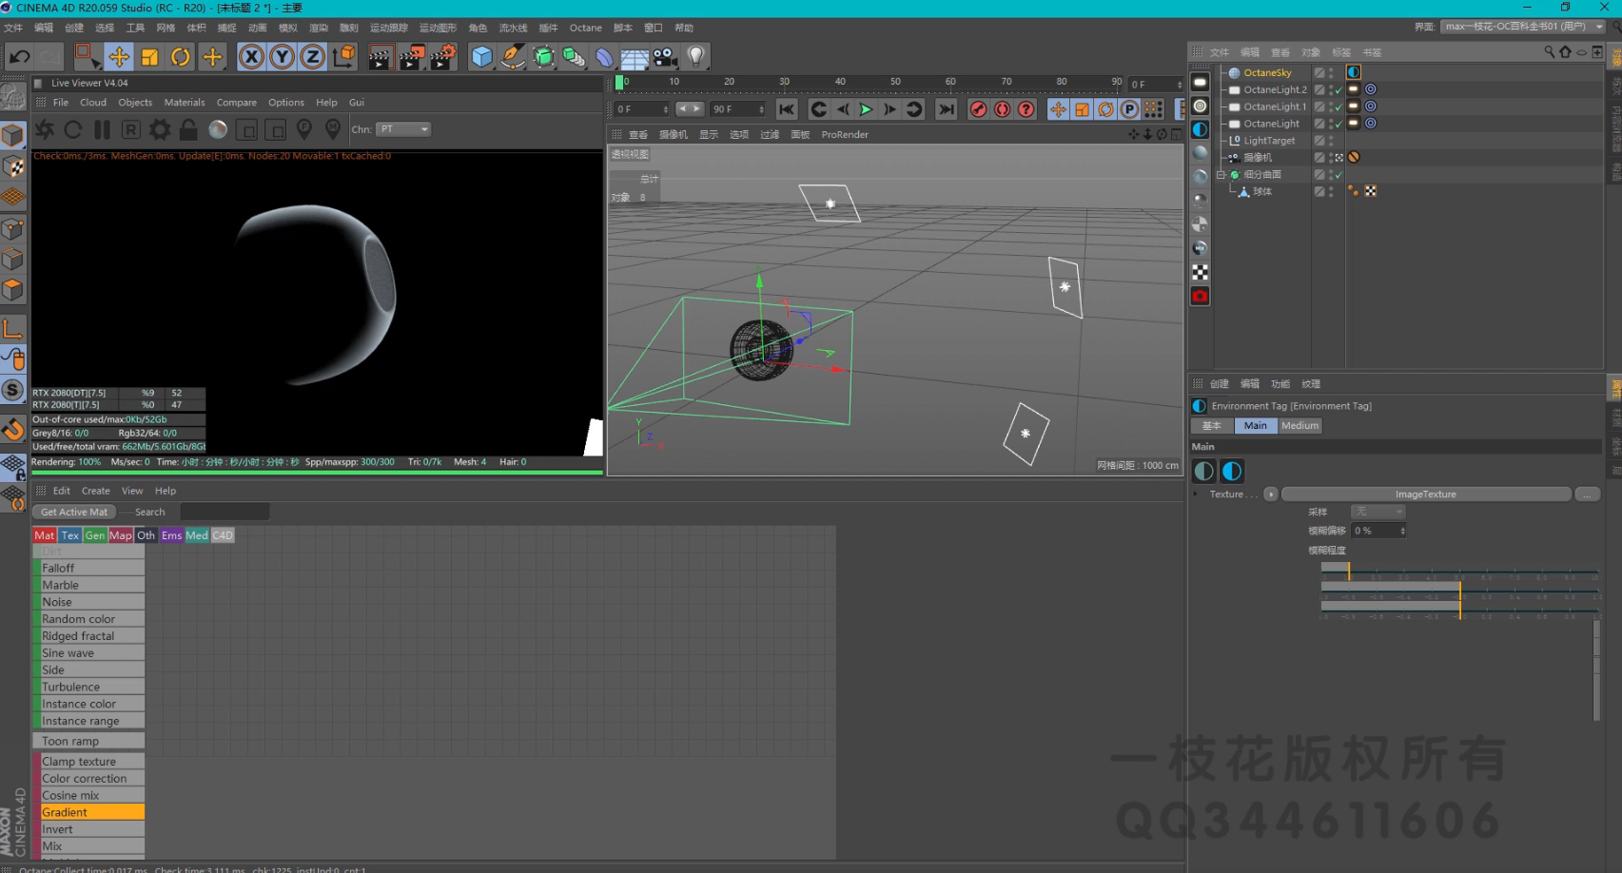
Task: Click the Render View clapperboard icon
Action: [x=380, y=57]
